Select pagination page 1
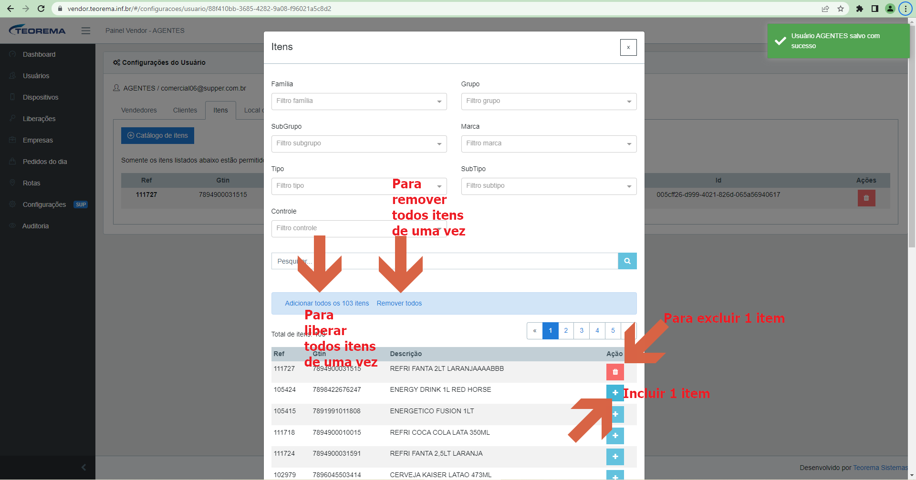Viewport: 916px width, 480px height. (x=551, y=330)
